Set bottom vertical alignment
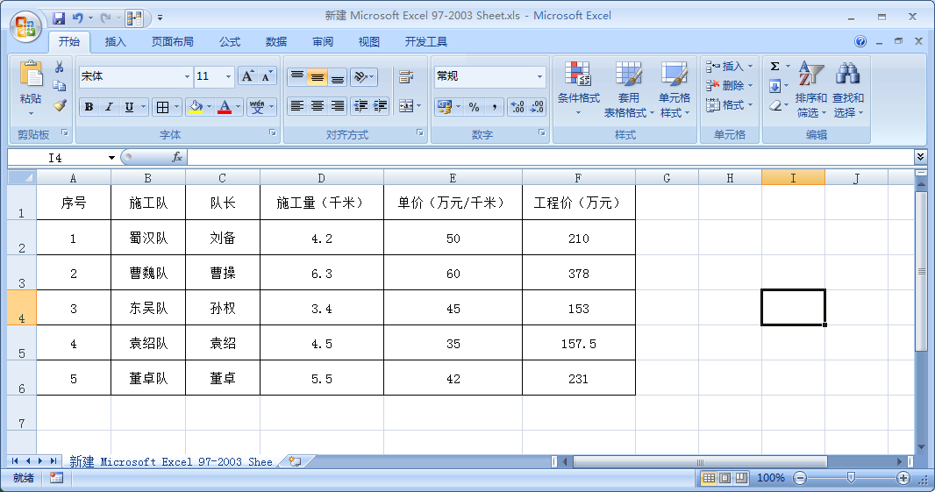This screenshot has width=935, height=492. tap(338, 76)
